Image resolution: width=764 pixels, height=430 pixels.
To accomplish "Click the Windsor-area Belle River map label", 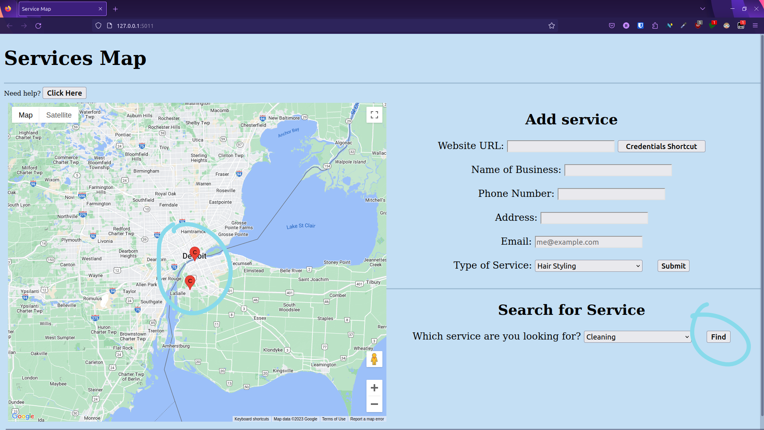I will [291, 271].
